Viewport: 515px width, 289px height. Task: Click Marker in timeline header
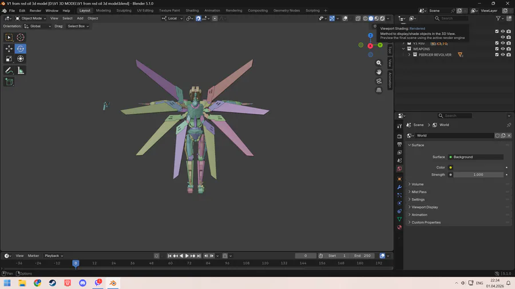pos(33,256)
